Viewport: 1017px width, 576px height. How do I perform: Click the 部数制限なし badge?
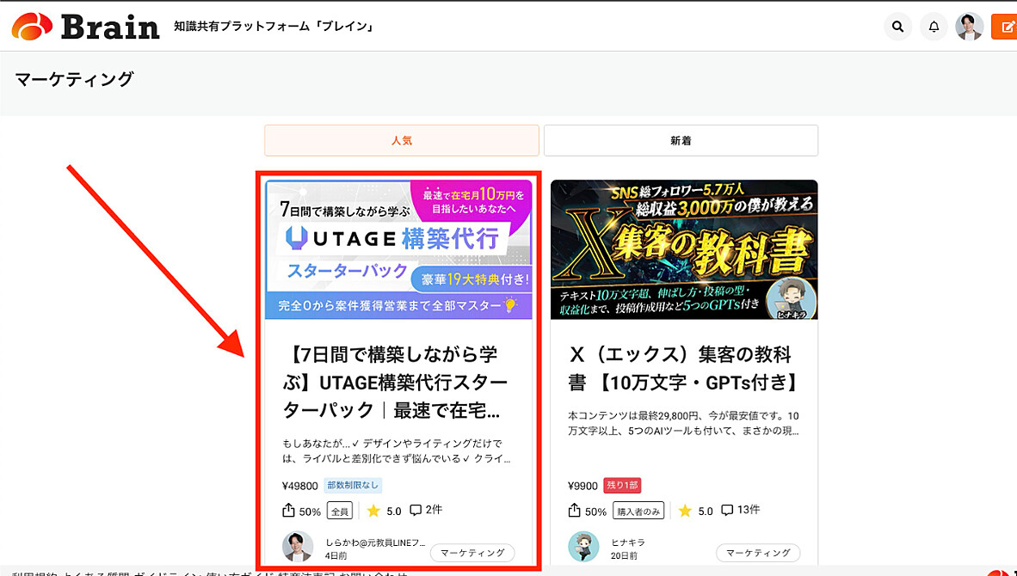(x=352, y=485)
